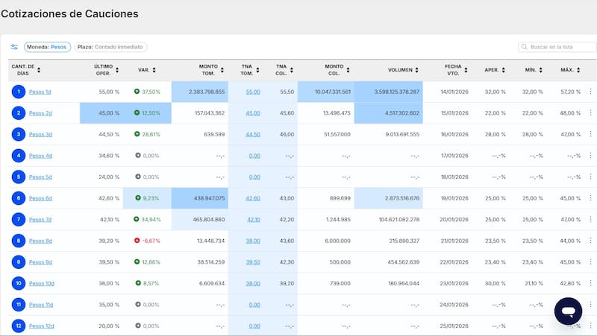
Task: Open the Pesos 2d link
Action: click(x=40, y=113)
